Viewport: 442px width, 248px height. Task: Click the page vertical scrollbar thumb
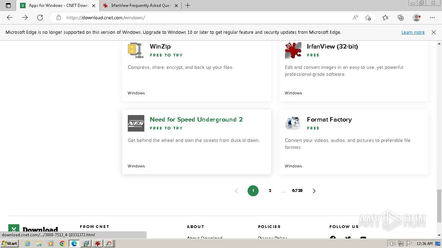[x=439, y=206]
